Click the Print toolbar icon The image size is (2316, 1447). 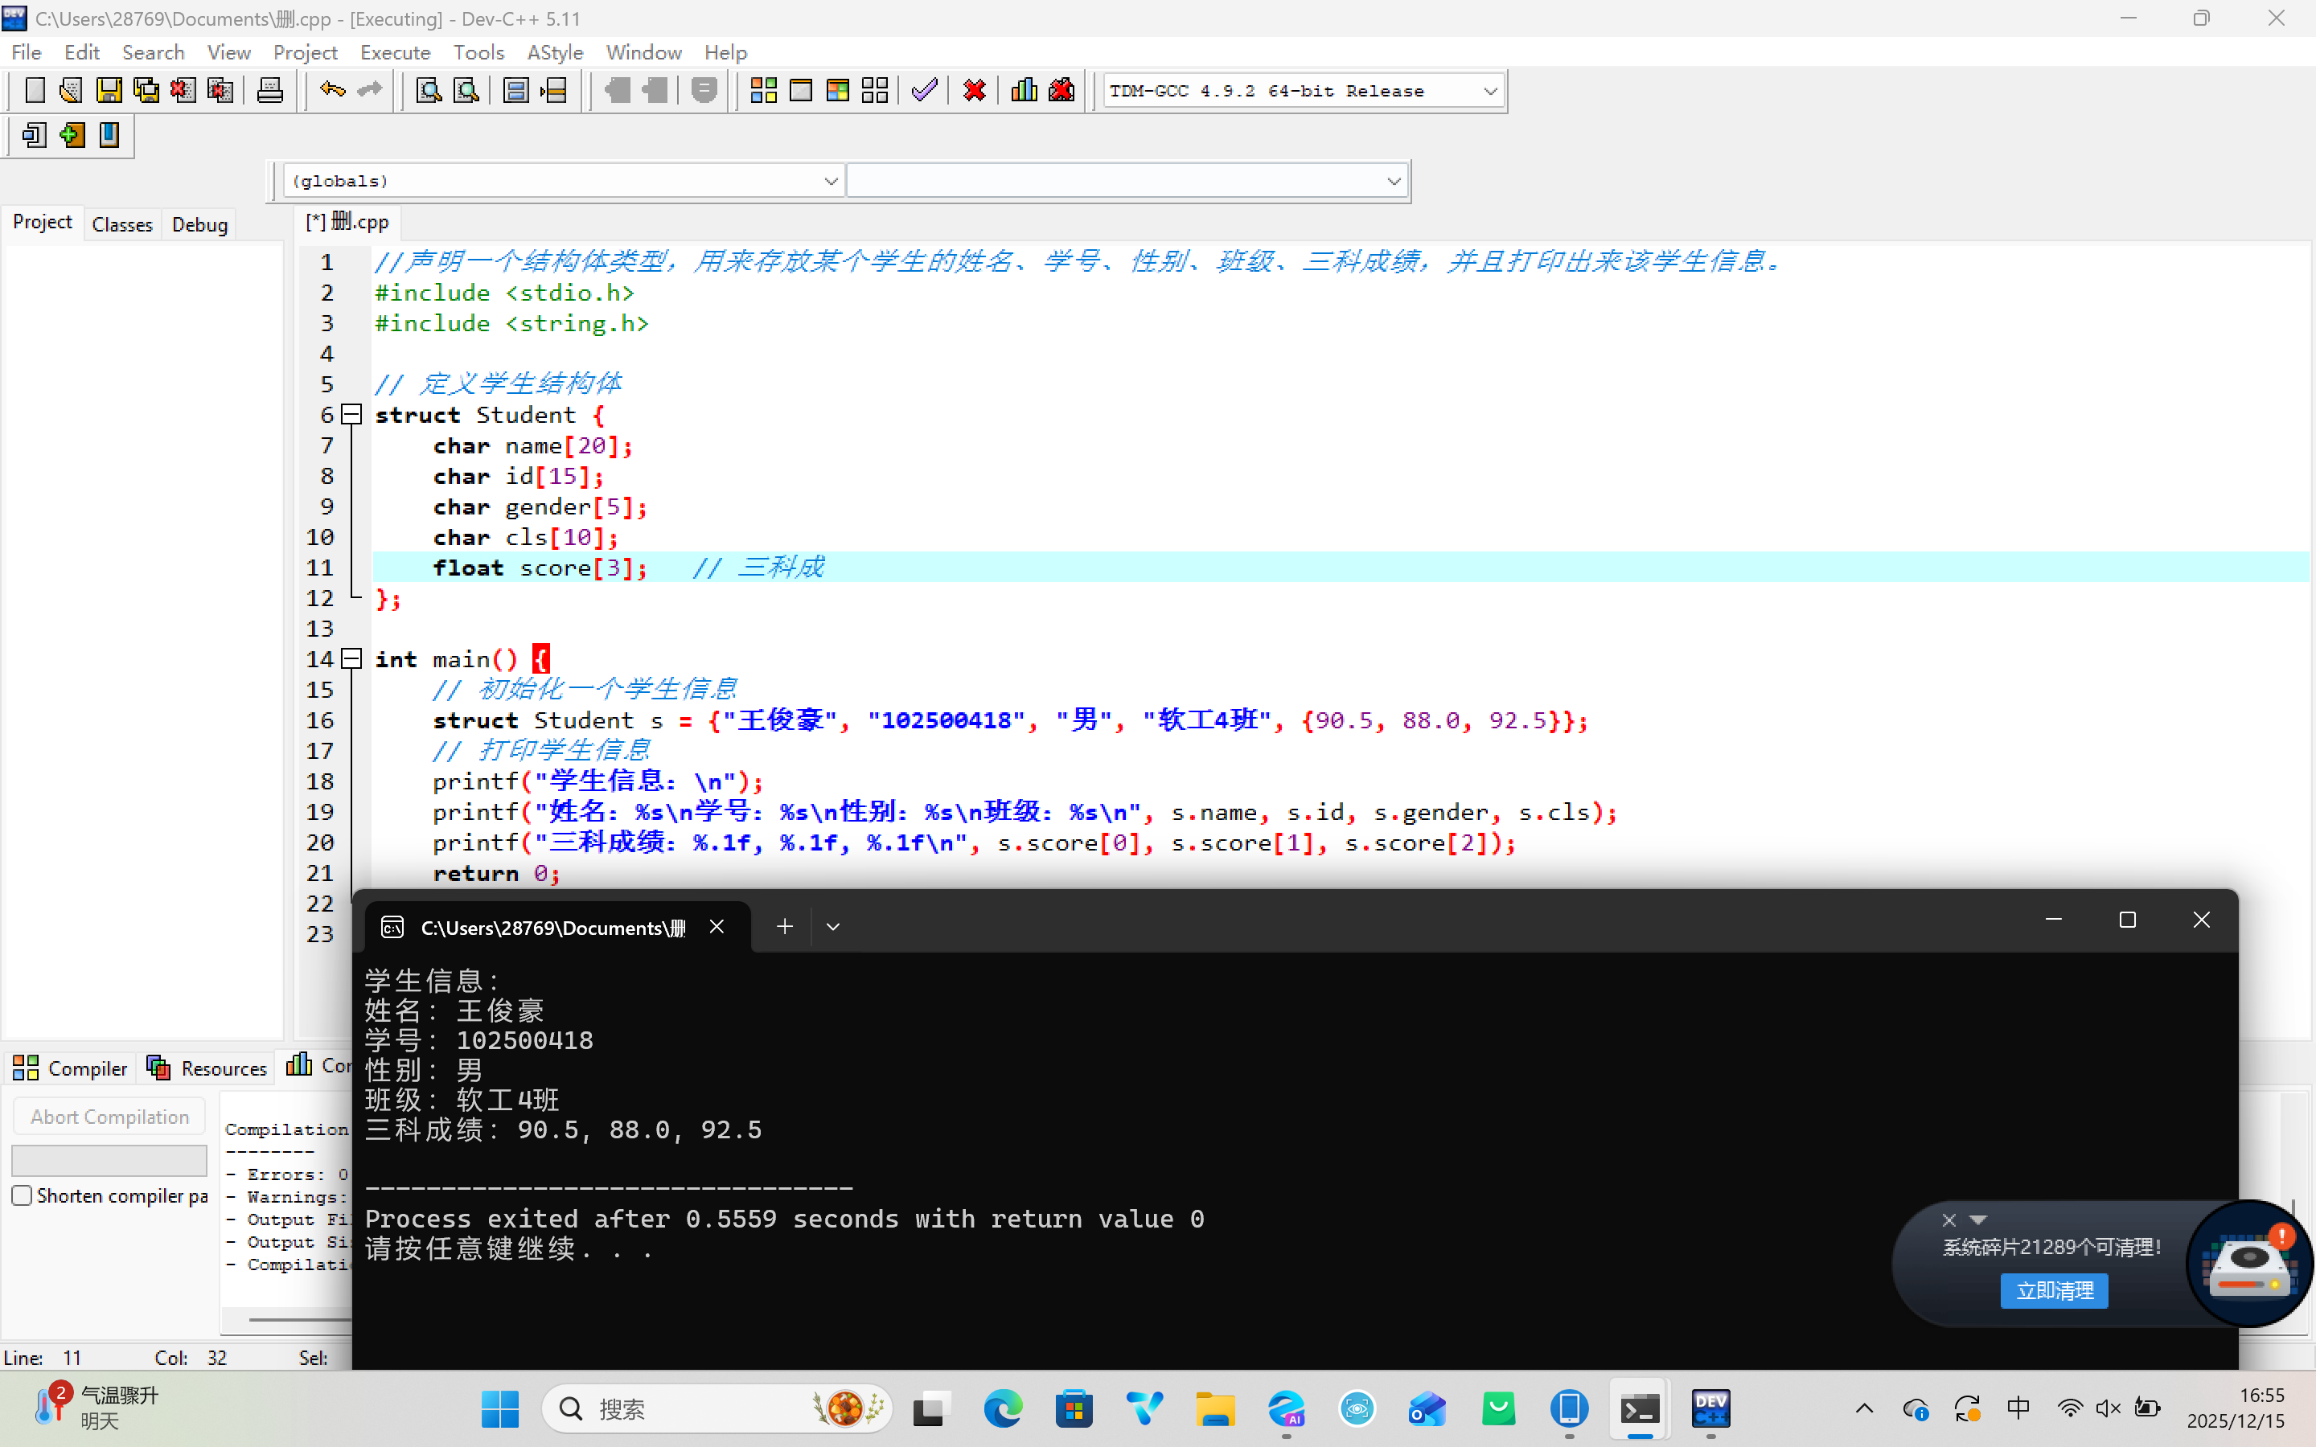tap(270, 91)
